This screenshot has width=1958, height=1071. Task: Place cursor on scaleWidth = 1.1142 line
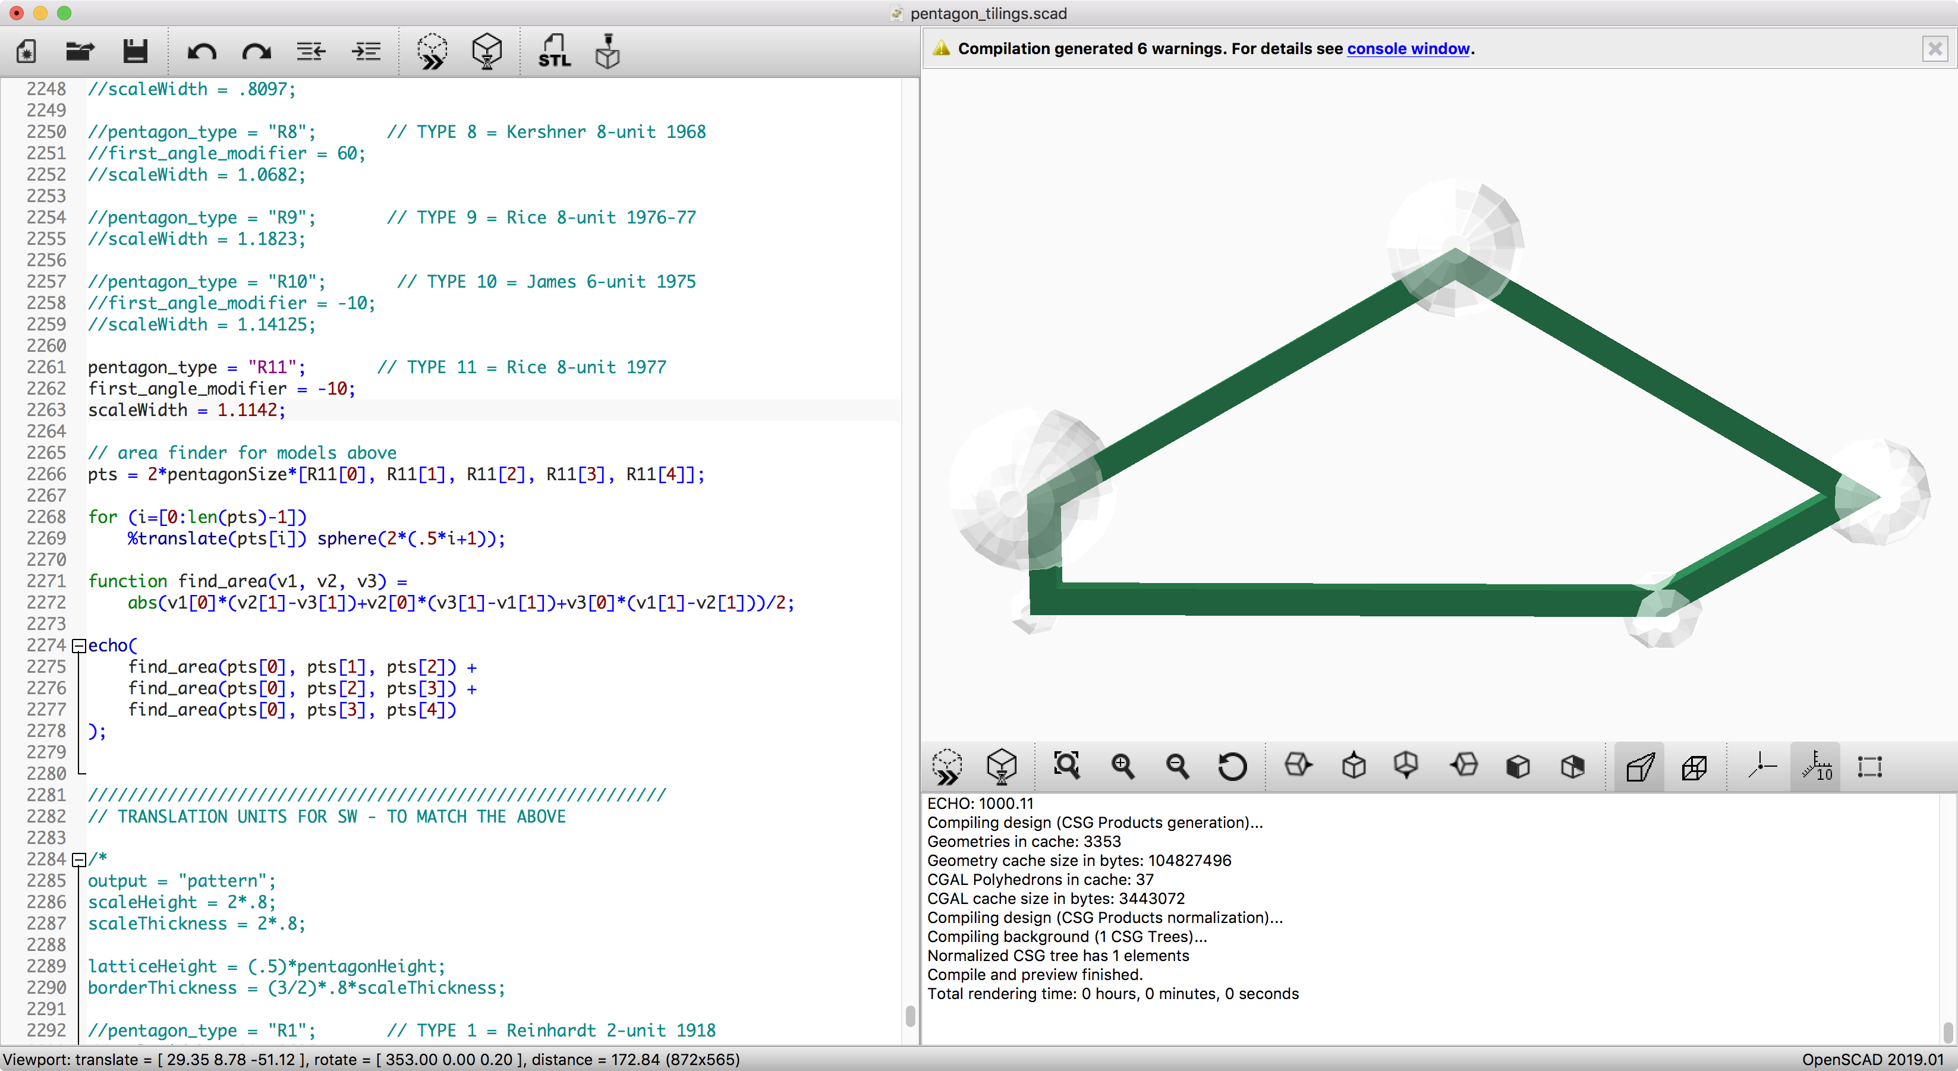(x=187, y=409)
